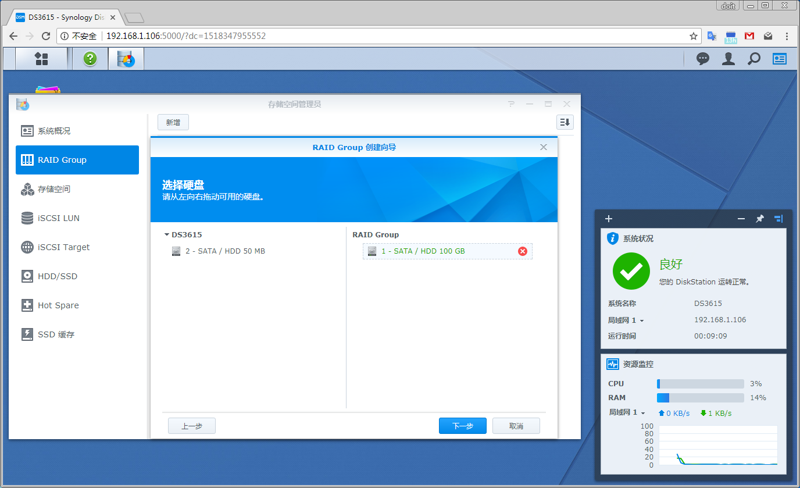Collapse the DS3615 disk tree
Image resolution: width=800 pixels, height=488 pixels.
coord(167,235)
